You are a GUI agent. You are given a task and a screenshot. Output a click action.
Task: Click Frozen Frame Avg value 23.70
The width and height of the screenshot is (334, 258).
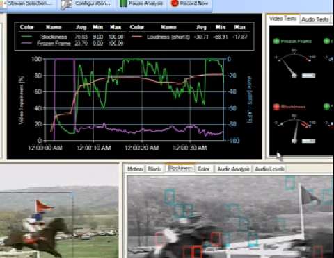(81, 43)
